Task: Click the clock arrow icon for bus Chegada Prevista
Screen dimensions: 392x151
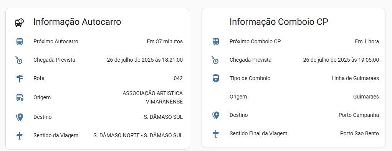Action: tap(19, 60)
